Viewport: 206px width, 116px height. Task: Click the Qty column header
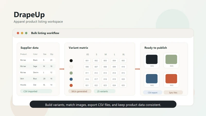tap(52, 54)
